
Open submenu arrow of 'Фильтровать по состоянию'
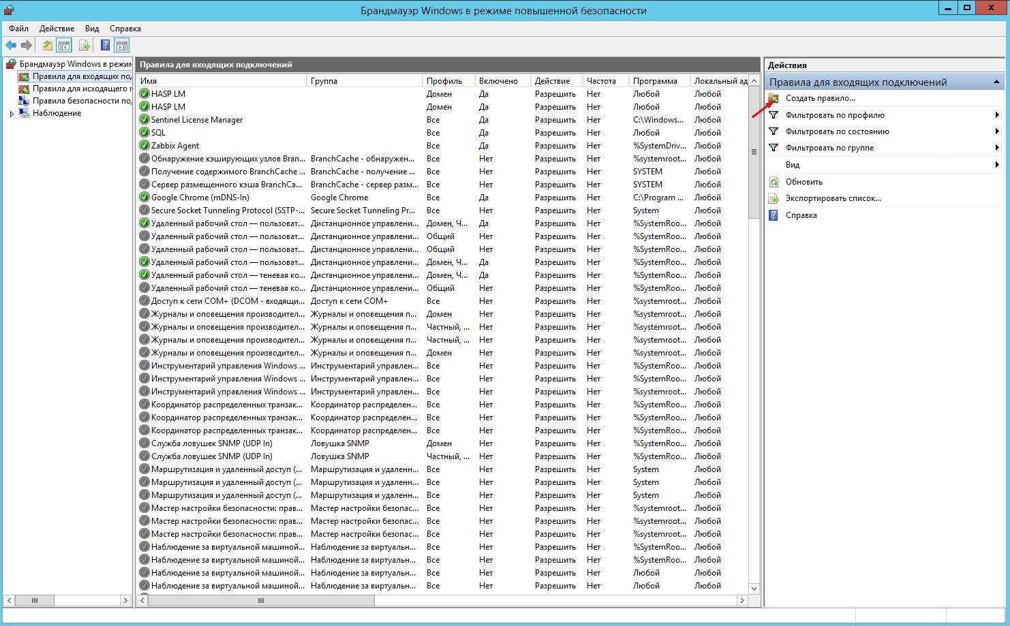(997, 131)
